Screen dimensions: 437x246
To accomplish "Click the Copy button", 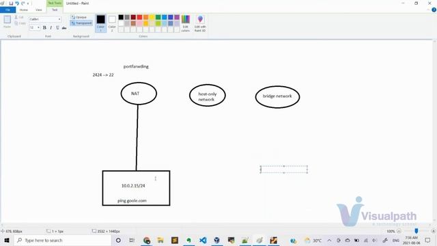I will tap(20, 23).
